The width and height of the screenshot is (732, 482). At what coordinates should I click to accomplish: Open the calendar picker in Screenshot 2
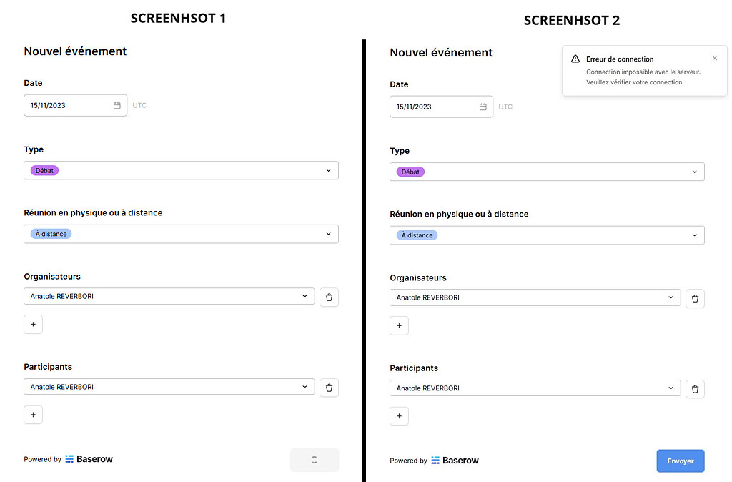(483, 106)
